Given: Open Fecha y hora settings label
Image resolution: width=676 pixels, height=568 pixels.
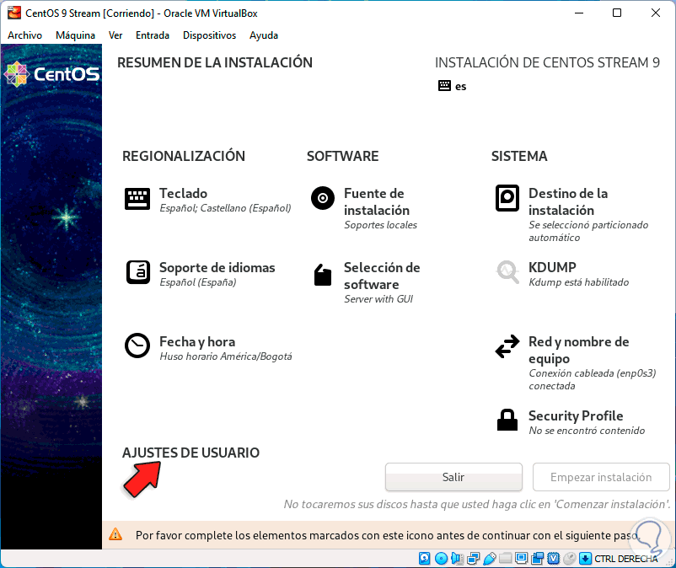Looking at the screenshot, I should tap(197, 342).
